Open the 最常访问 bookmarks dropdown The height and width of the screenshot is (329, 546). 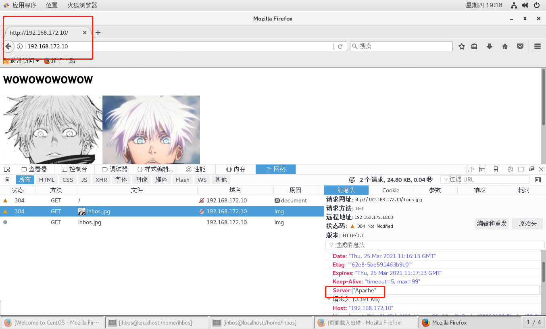pyautogui.click(x=21, y=61)
